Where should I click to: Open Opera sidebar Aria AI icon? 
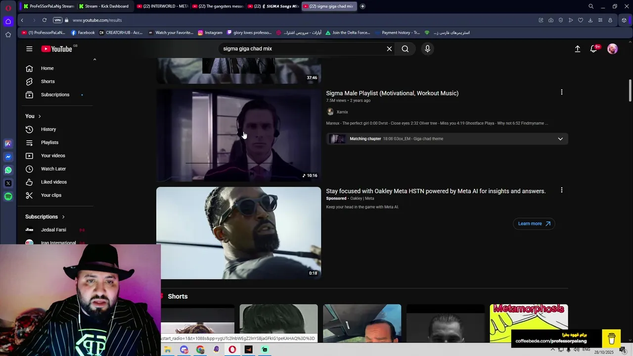click(8, 143)
